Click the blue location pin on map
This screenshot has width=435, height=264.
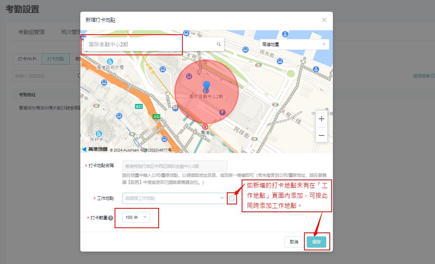207,86
